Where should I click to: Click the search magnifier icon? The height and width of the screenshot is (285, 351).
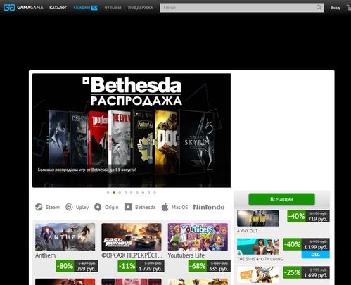(x=319, y=8)
